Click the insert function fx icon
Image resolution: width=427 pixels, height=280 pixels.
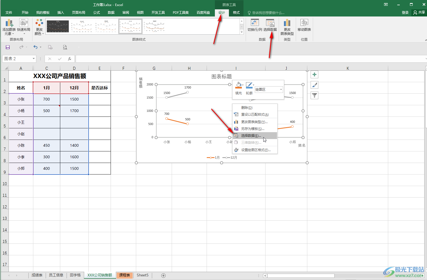[x=70, y=59]
